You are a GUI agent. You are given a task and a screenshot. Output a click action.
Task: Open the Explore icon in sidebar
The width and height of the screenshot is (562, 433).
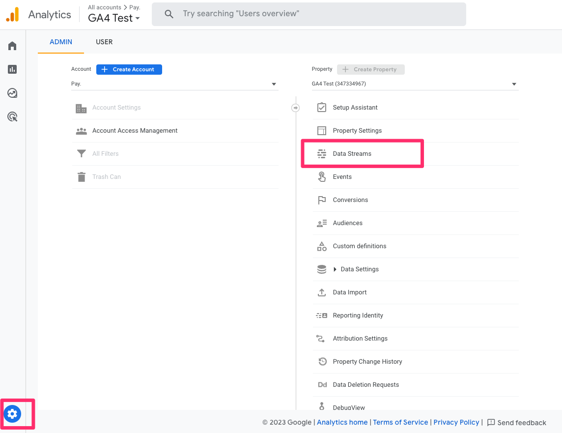point(12,93)
